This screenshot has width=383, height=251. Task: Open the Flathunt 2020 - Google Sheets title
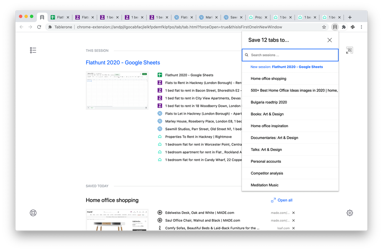(123, 63)
